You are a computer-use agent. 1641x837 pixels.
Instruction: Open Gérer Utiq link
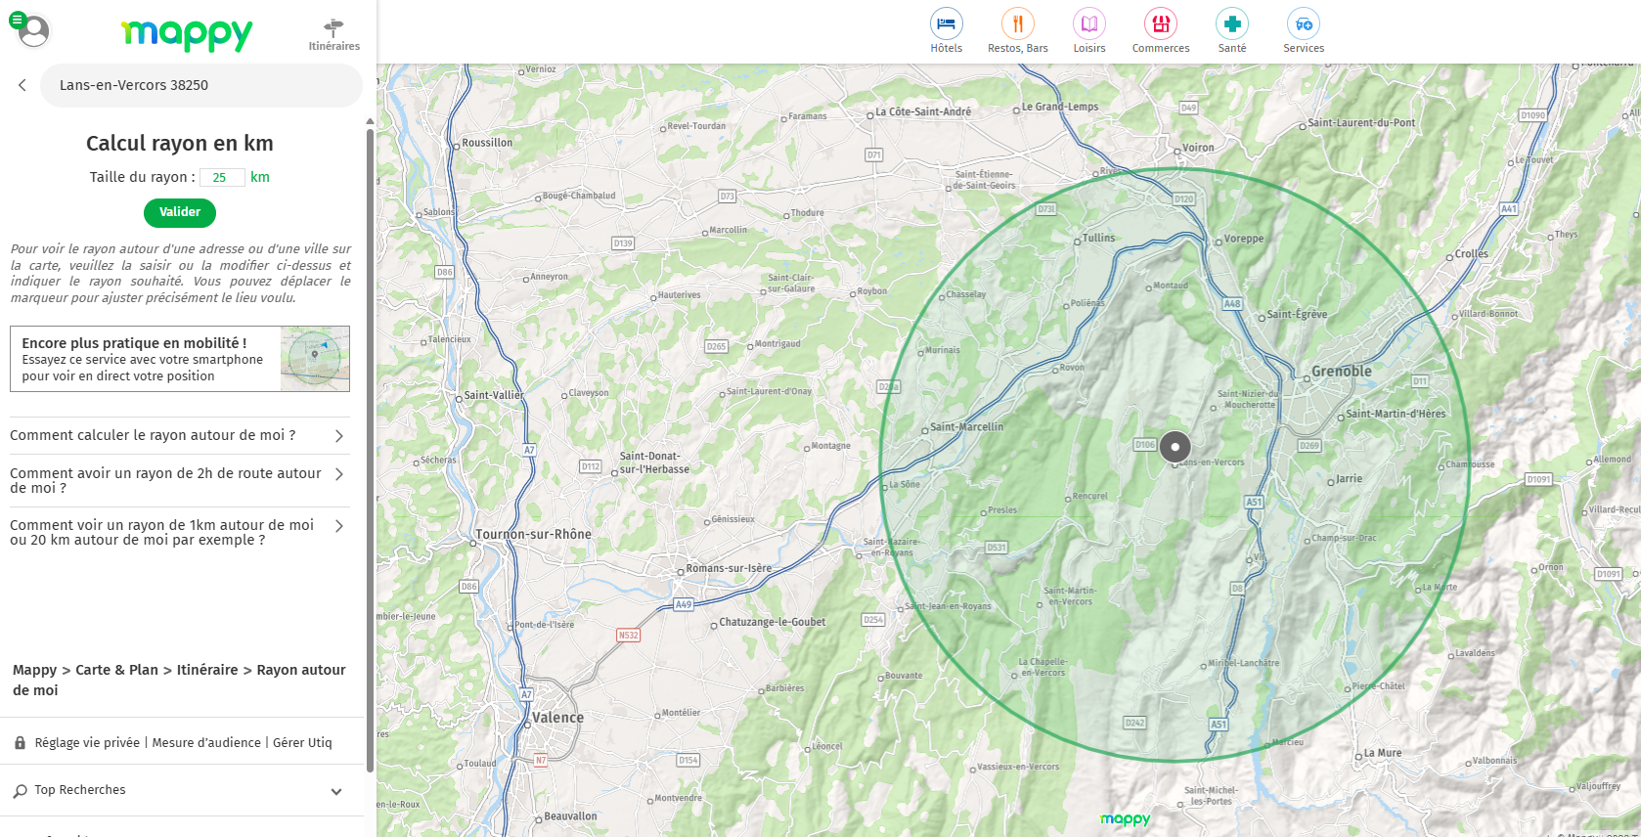coord(302,743)
